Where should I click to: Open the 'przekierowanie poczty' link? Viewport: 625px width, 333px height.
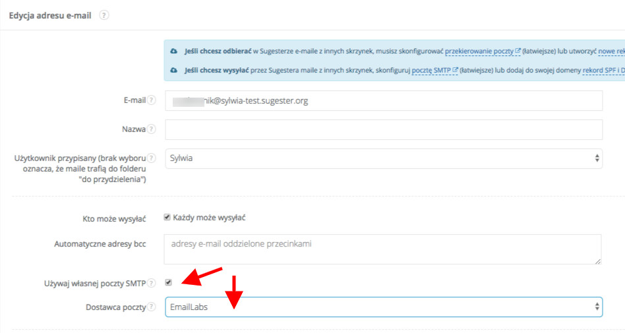pyautogui.click(x=480, y=51)
